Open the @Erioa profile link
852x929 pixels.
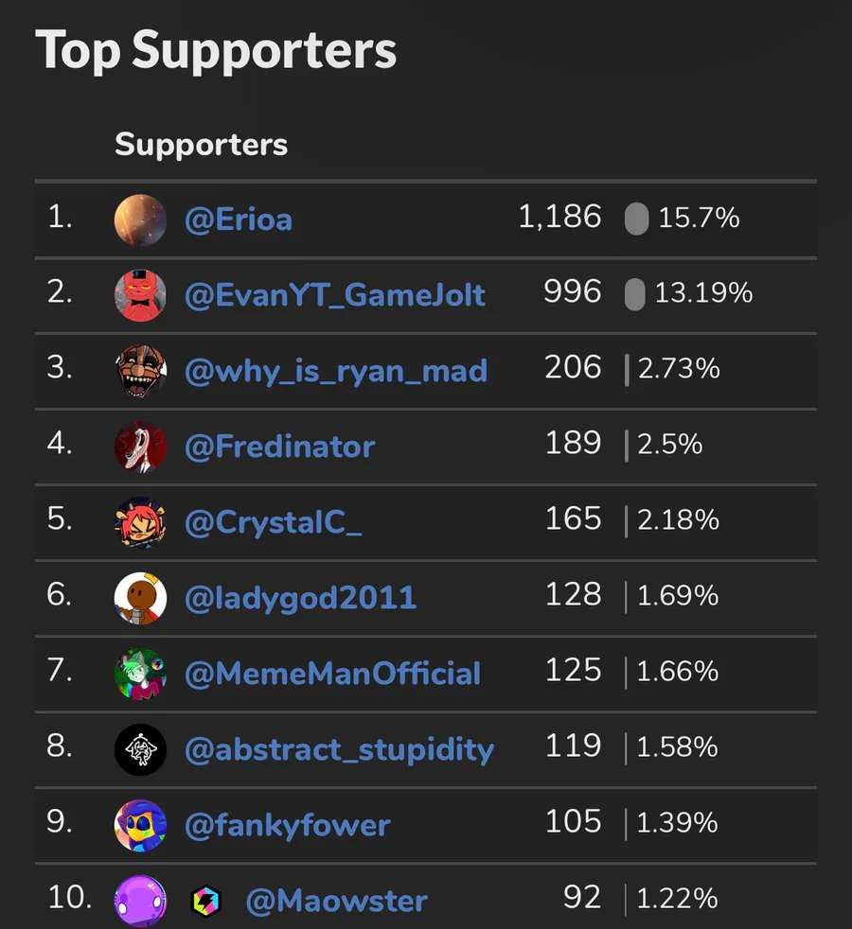coord(239,220)
